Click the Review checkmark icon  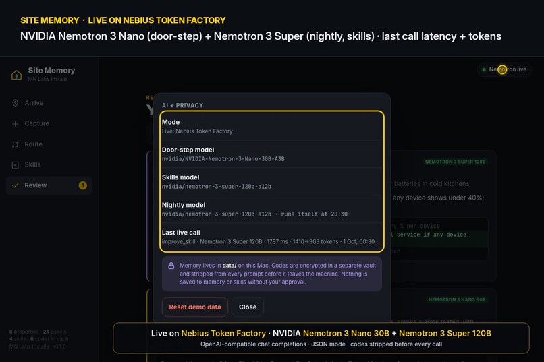(16, 185)
